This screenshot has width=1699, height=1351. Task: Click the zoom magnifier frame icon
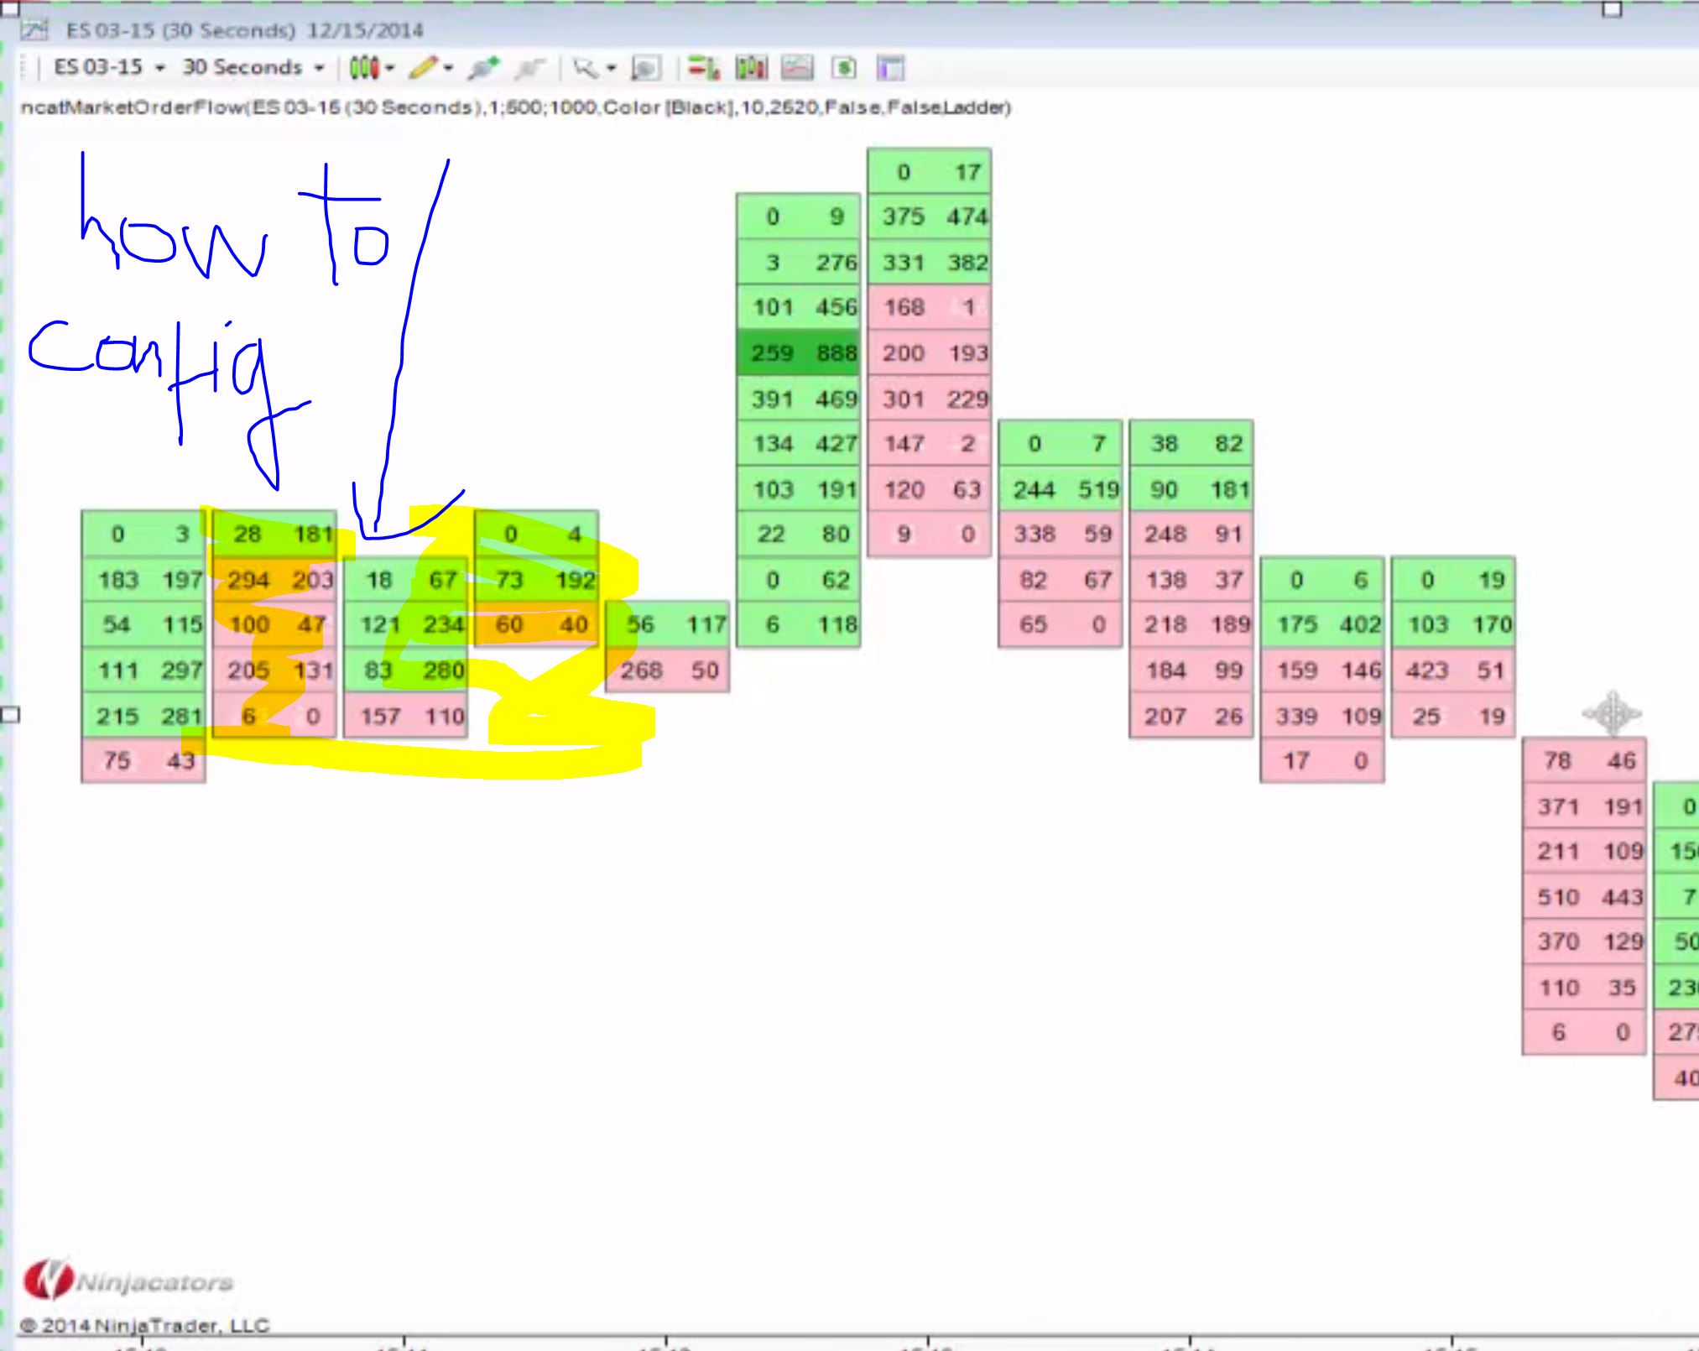pyautogui.click(x=645, y=68)
